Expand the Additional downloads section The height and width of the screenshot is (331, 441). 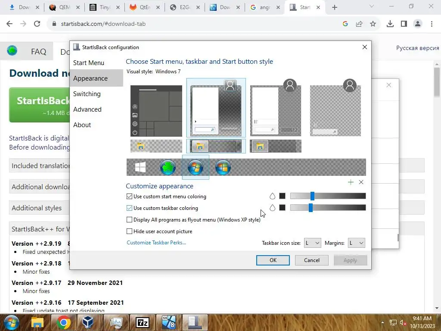39,187
